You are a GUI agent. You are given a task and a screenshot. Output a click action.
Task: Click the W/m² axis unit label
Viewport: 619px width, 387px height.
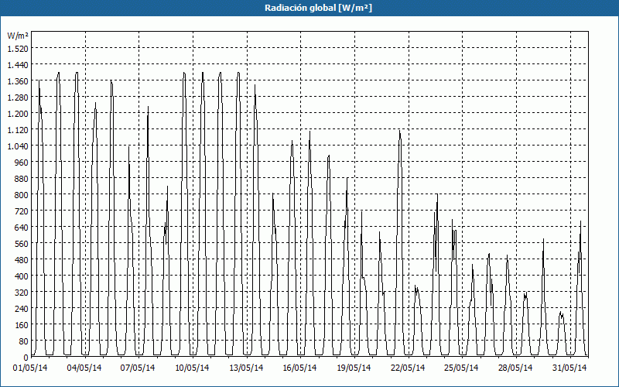(18, 36)
